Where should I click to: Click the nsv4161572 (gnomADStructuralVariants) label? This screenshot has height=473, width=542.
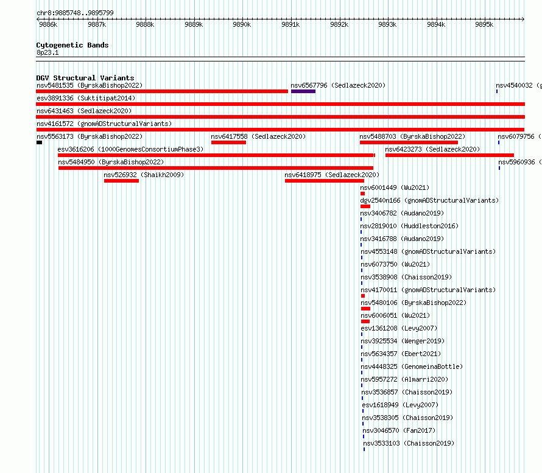[104, 124]
